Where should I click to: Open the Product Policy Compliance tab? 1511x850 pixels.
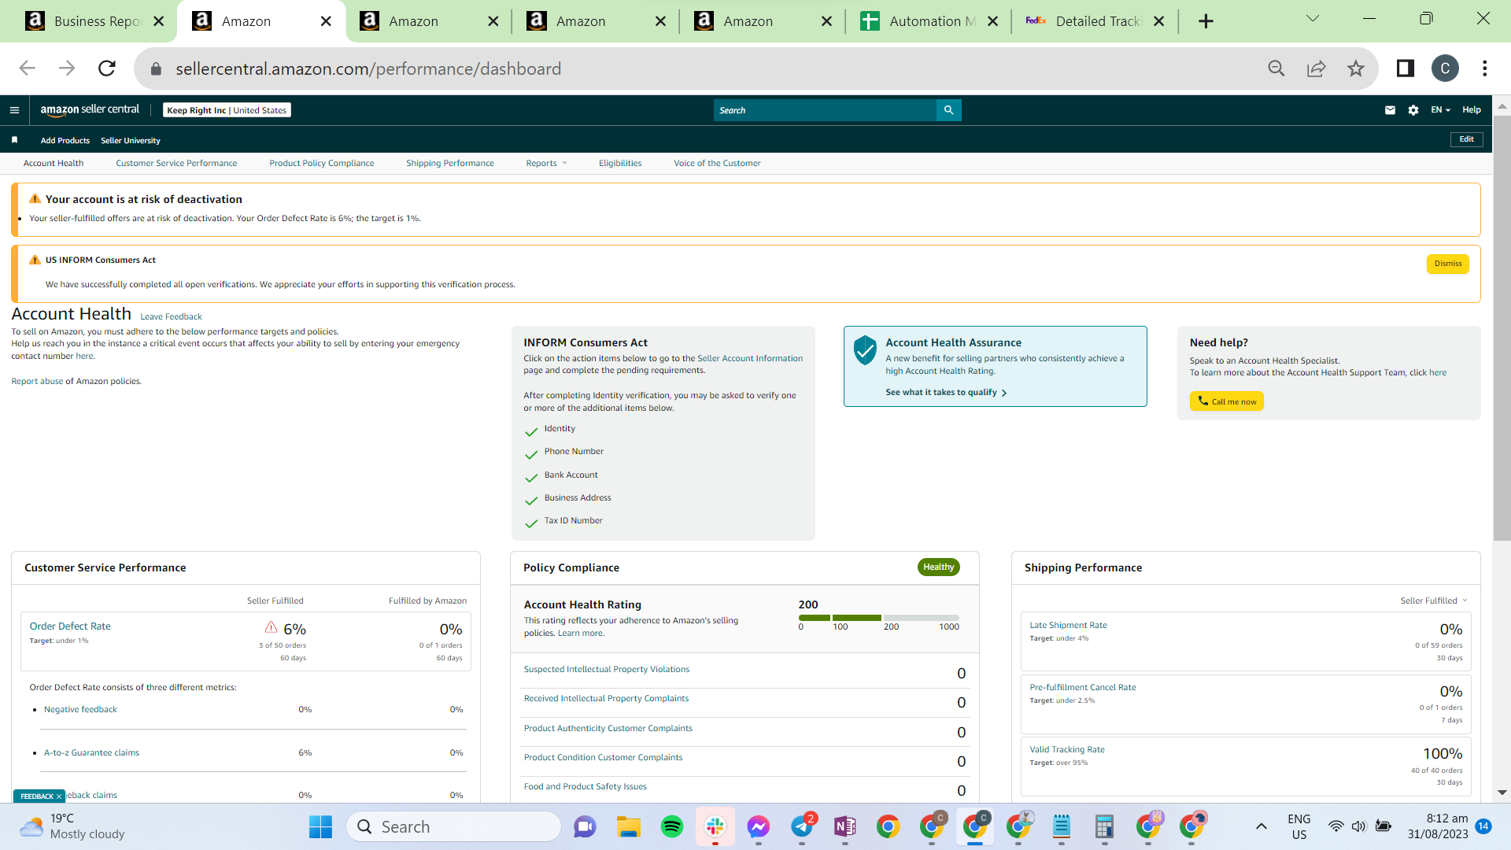click(322, 163)
